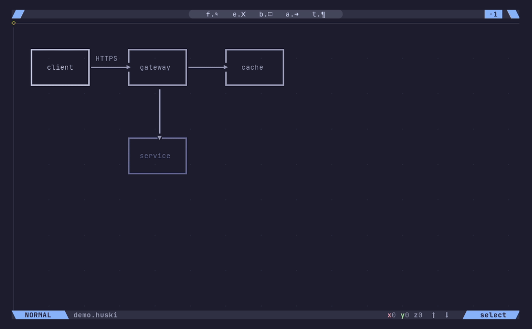Click the up arrow in status bar
532x329 pixels.
click(x=433, y=315)
